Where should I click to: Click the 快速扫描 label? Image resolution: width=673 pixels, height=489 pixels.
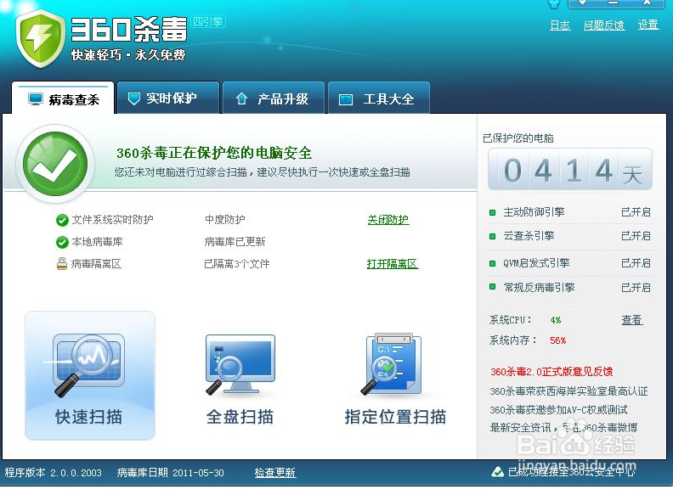tap(89, 417)
